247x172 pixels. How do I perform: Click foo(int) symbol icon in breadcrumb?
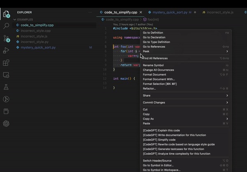click(145, 19)
